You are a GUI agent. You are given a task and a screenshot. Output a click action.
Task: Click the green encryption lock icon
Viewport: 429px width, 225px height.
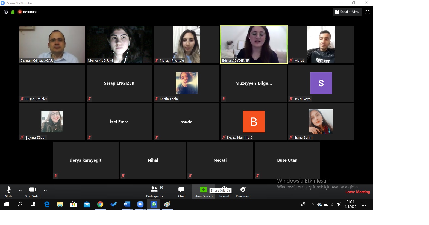point(13,12)
